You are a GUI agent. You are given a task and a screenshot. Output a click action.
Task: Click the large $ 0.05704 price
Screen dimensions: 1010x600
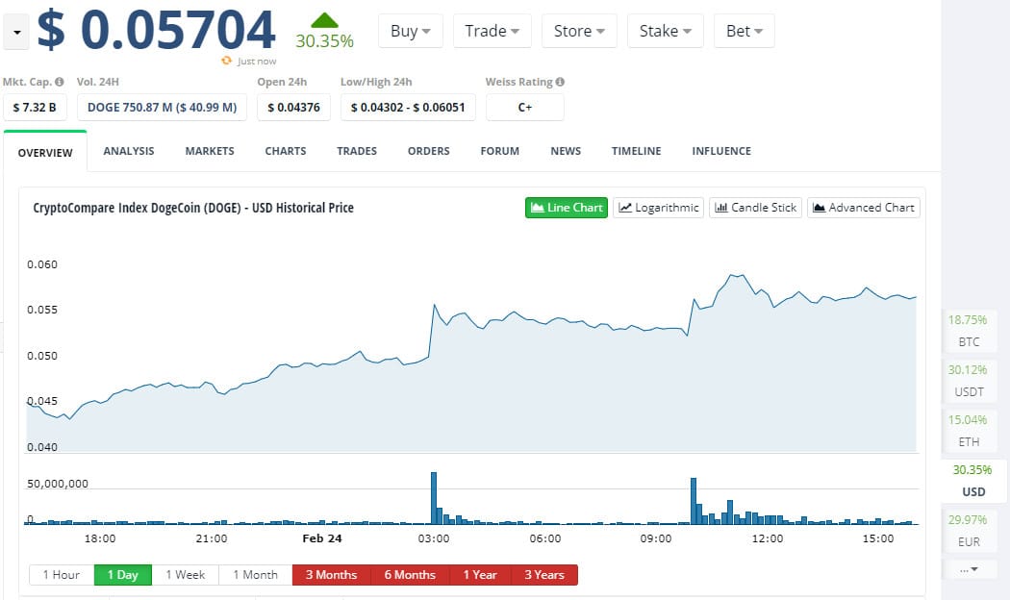(157, 30)
